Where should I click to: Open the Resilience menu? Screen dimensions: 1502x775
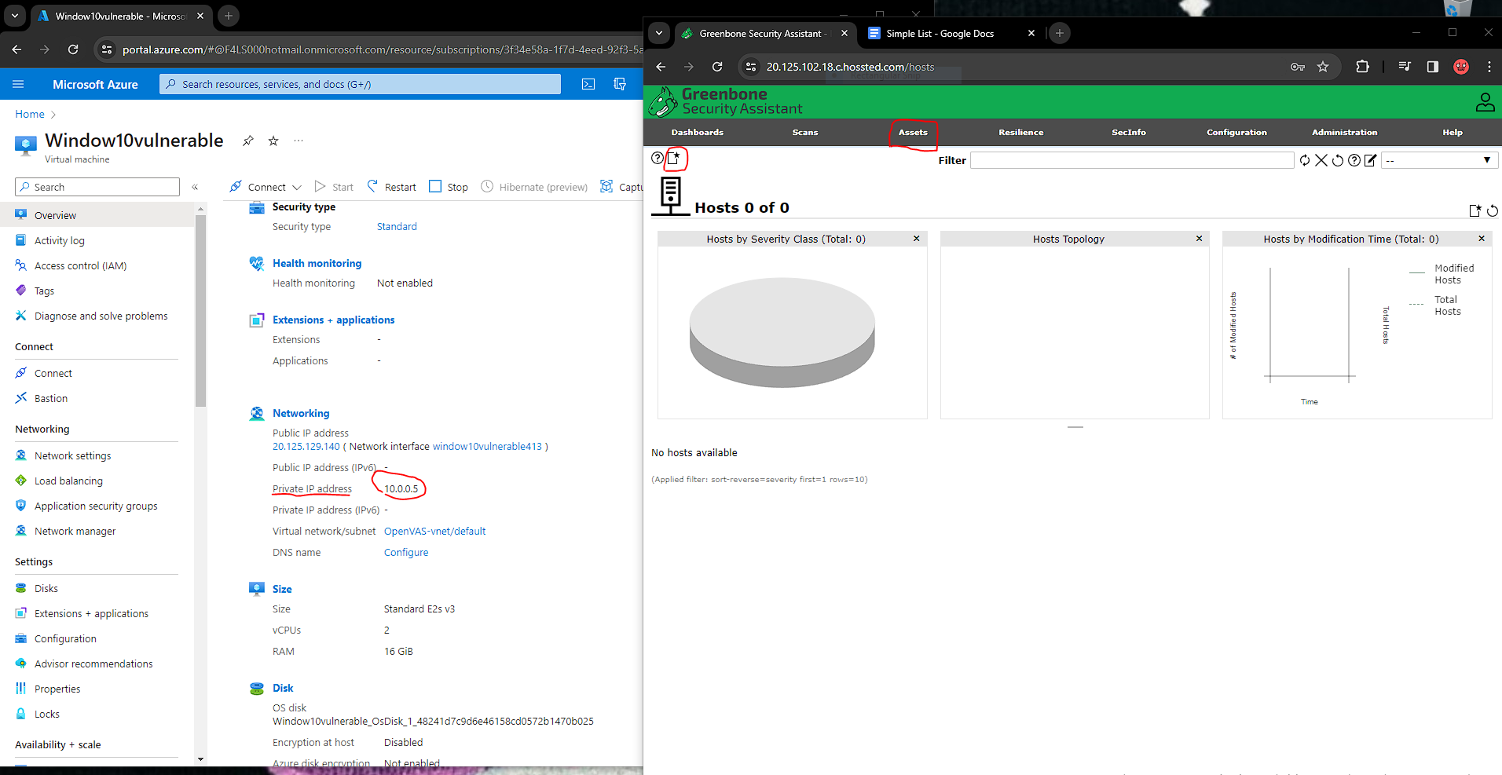pyautogui.click(x=1021, y=132)
